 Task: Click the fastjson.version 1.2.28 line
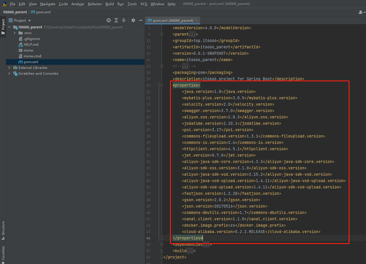(232, 193)
